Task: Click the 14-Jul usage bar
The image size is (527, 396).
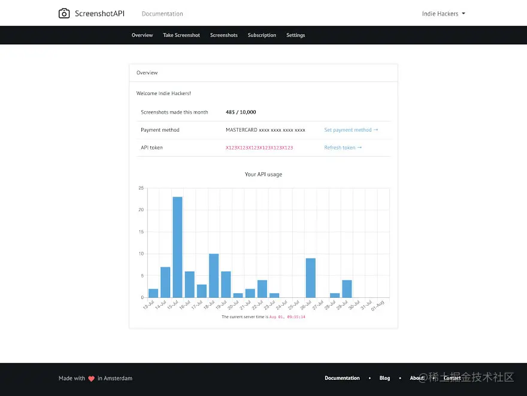Action: coord(165,282)
